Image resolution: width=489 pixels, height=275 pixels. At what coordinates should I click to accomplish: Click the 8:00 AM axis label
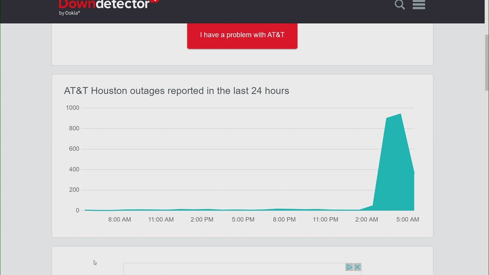[119, 220]
